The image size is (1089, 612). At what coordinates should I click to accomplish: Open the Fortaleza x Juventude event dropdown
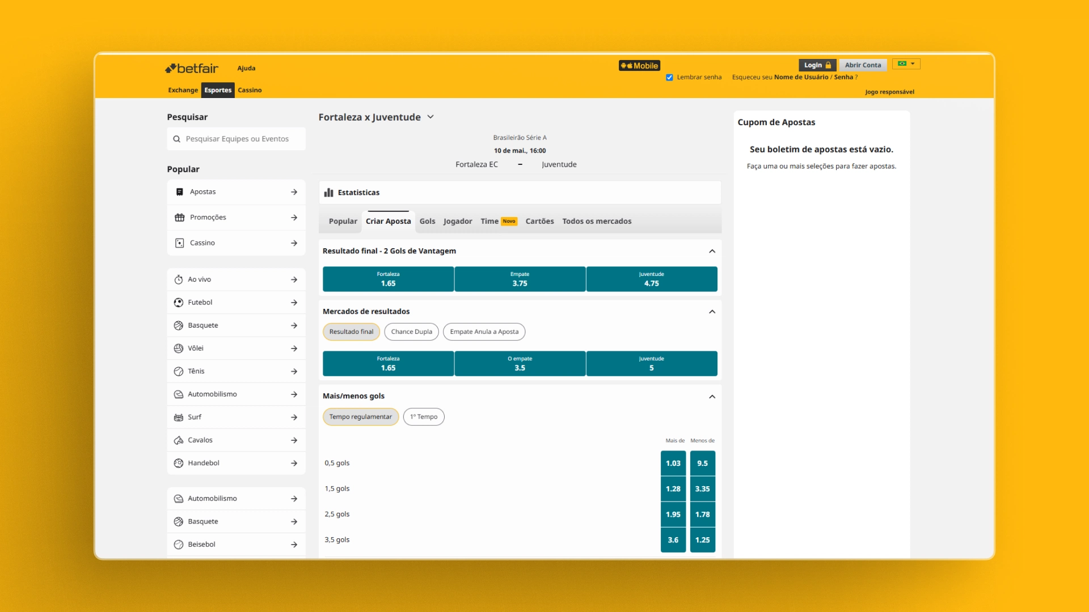coord(430,117)
